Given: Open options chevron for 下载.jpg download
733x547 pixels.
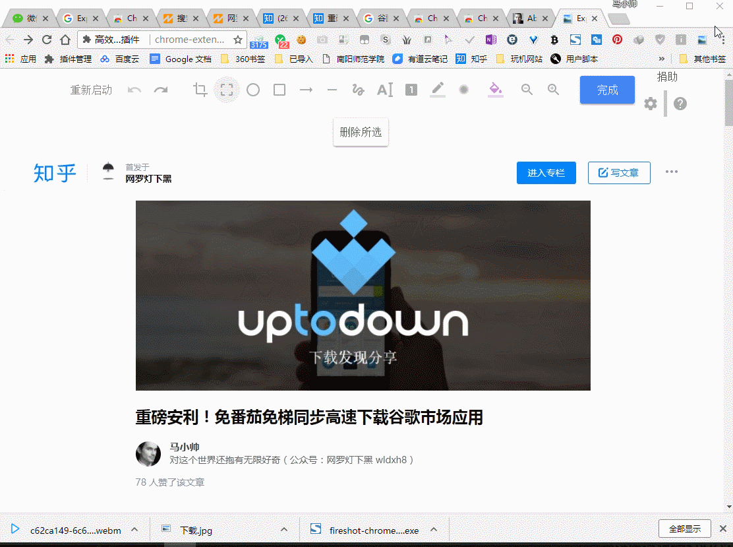Looking at the screenshot, I should click(x=283, y=530).
